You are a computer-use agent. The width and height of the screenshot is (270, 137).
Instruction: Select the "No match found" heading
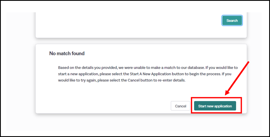(67, 54)
